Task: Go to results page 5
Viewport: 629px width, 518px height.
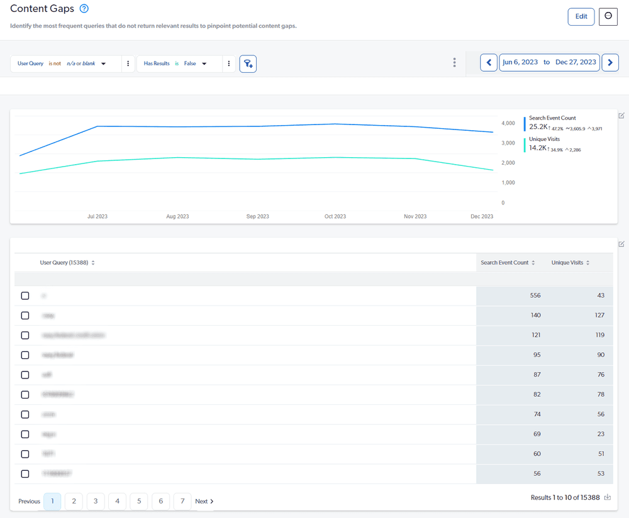Action: (139, 501)
